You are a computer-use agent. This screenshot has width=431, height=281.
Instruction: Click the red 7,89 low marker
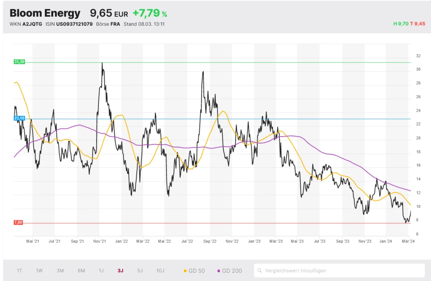[18, 222]
